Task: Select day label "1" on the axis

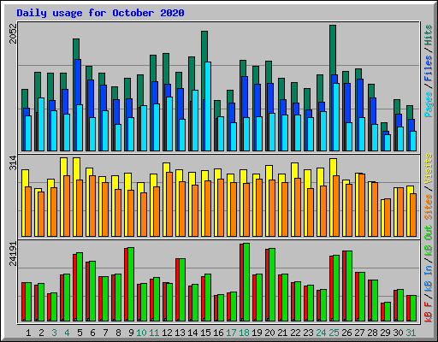Action: tap(28, 333)
